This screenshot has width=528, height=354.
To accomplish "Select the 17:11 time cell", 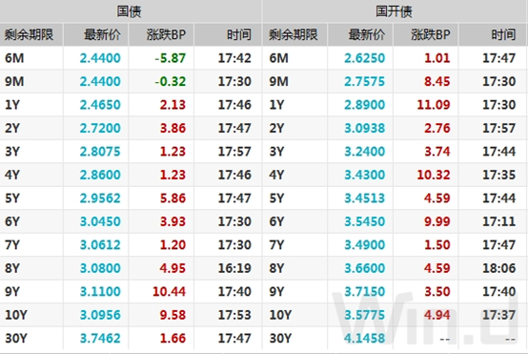I will click(x=499, y=221).
